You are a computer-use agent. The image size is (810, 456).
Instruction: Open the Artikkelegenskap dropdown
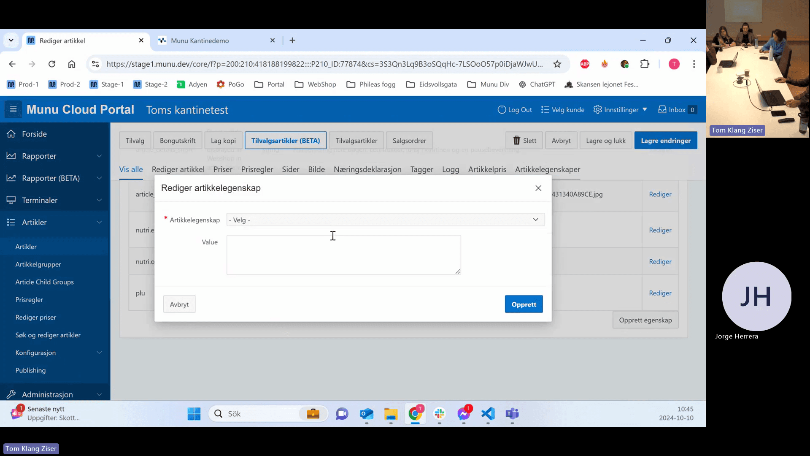pos(386,220)
